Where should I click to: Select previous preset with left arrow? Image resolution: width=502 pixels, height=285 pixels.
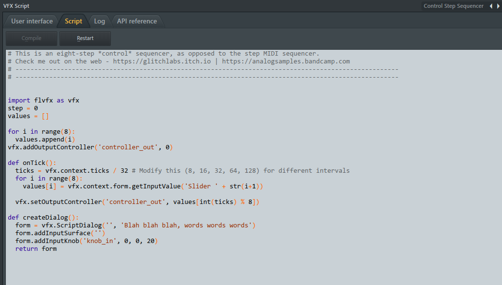(x=491, y=6)
